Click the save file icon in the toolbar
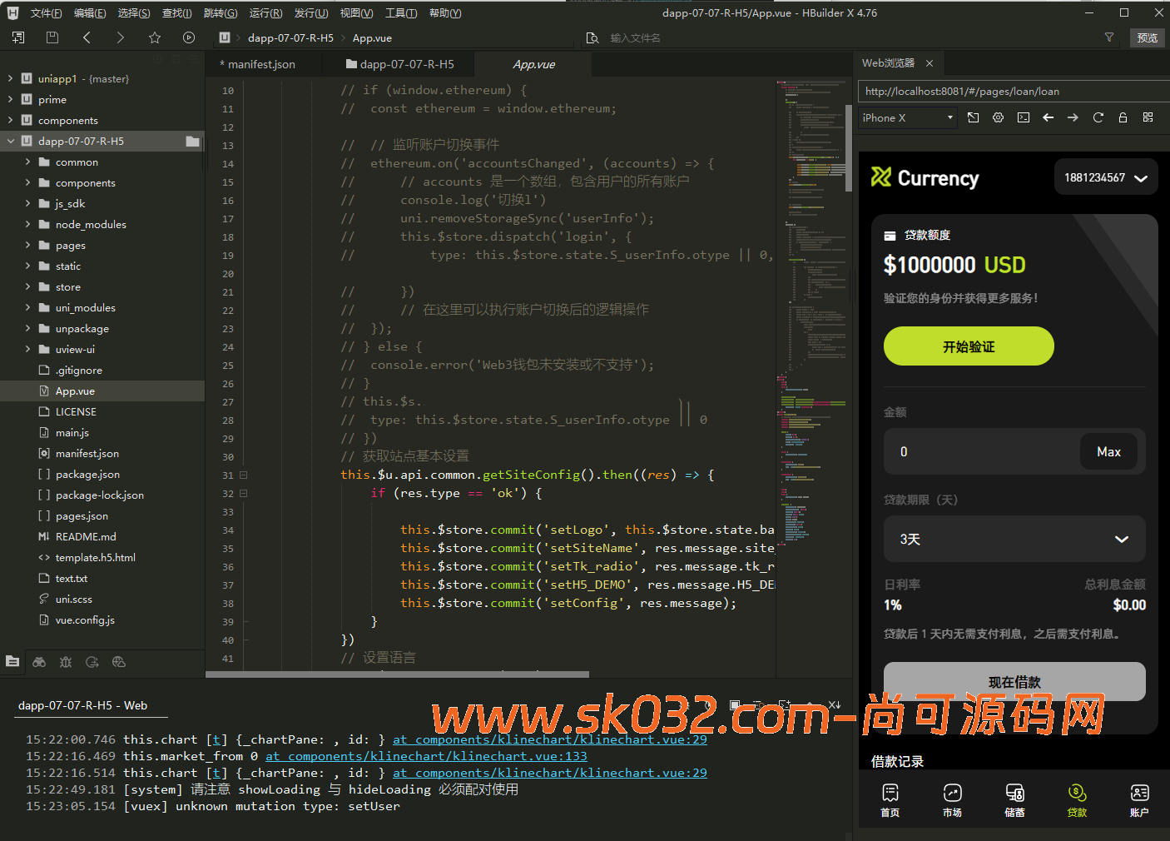Viewport: 1170px width, 841px height. (52, 37)
